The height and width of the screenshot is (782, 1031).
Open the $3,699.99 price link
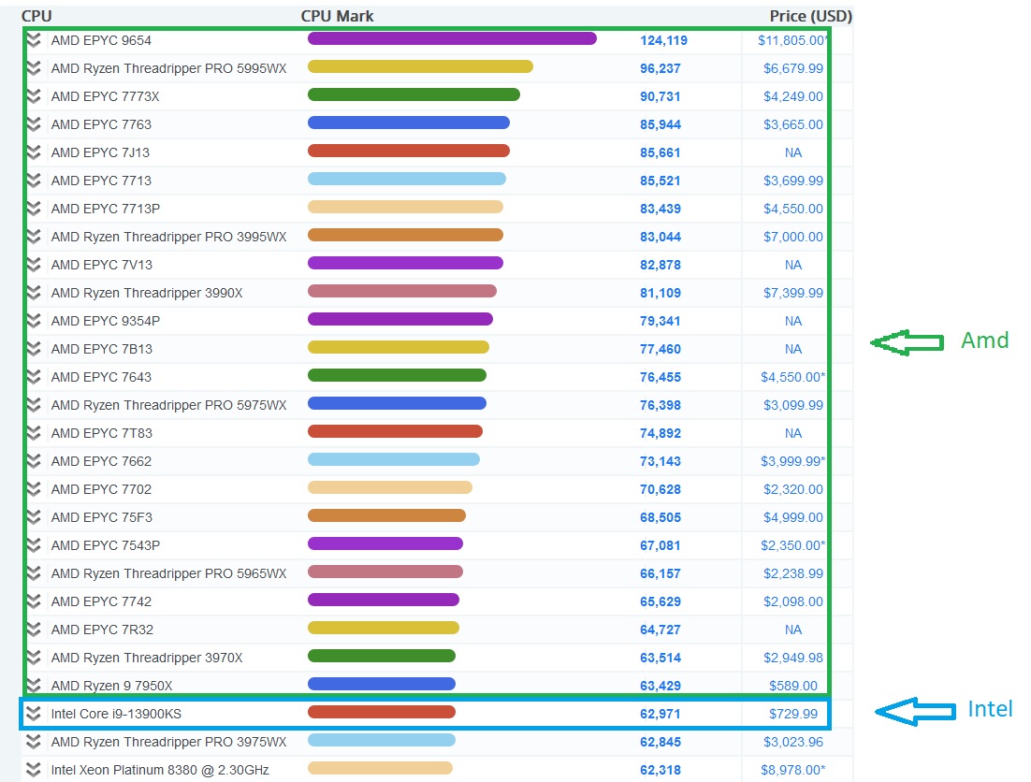click(x=793, y=181)
